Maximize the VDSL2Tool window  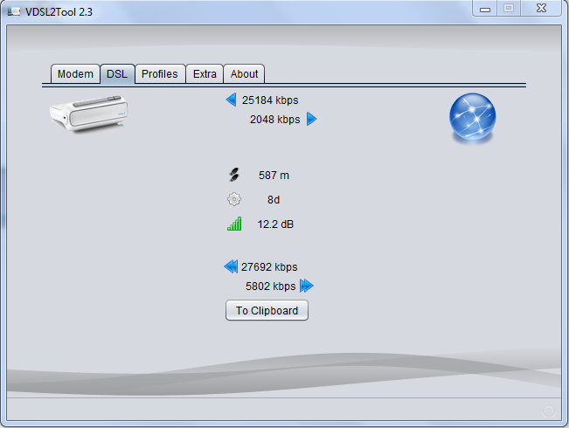[x=509, y=8]
